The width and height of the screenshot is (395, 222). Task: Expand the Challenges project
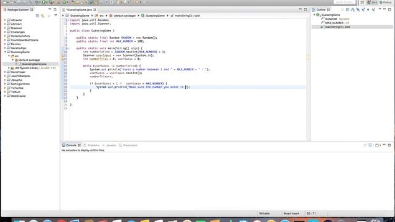click(5, 32)
